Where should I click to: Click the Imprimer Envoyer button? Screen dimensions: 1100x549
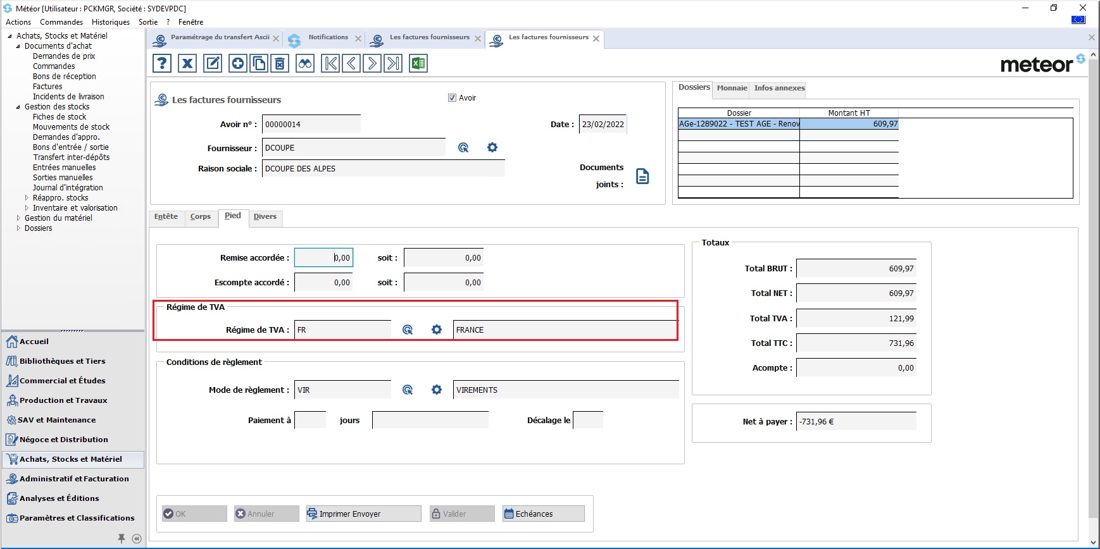[363, 514]
